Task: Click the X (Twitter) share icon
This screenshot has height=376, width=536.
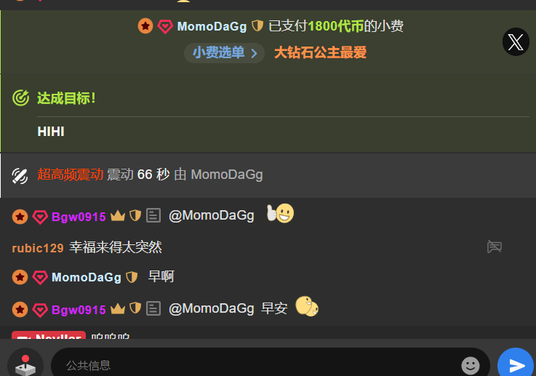Action: point(516,41)
